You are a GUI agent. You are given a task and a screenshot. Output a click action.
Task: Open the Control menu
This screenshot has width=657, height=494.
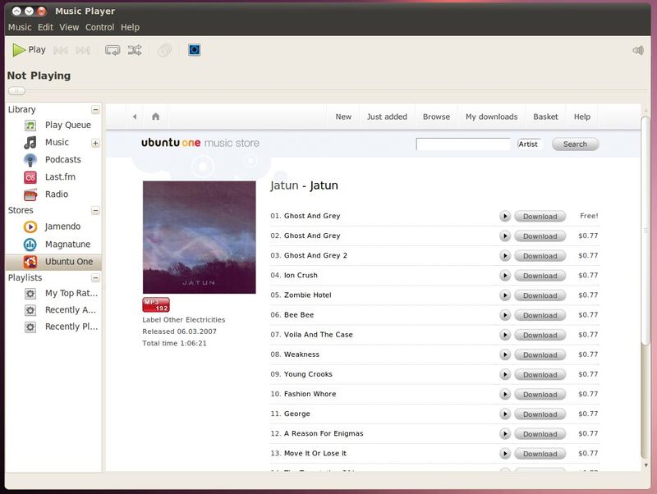pyautogui.click(x=99, y=27)
